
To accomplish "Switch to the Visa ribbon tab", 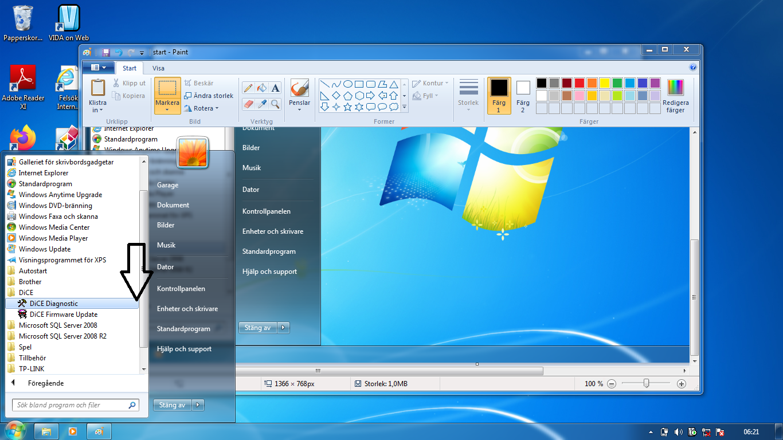I will point(158,68).
